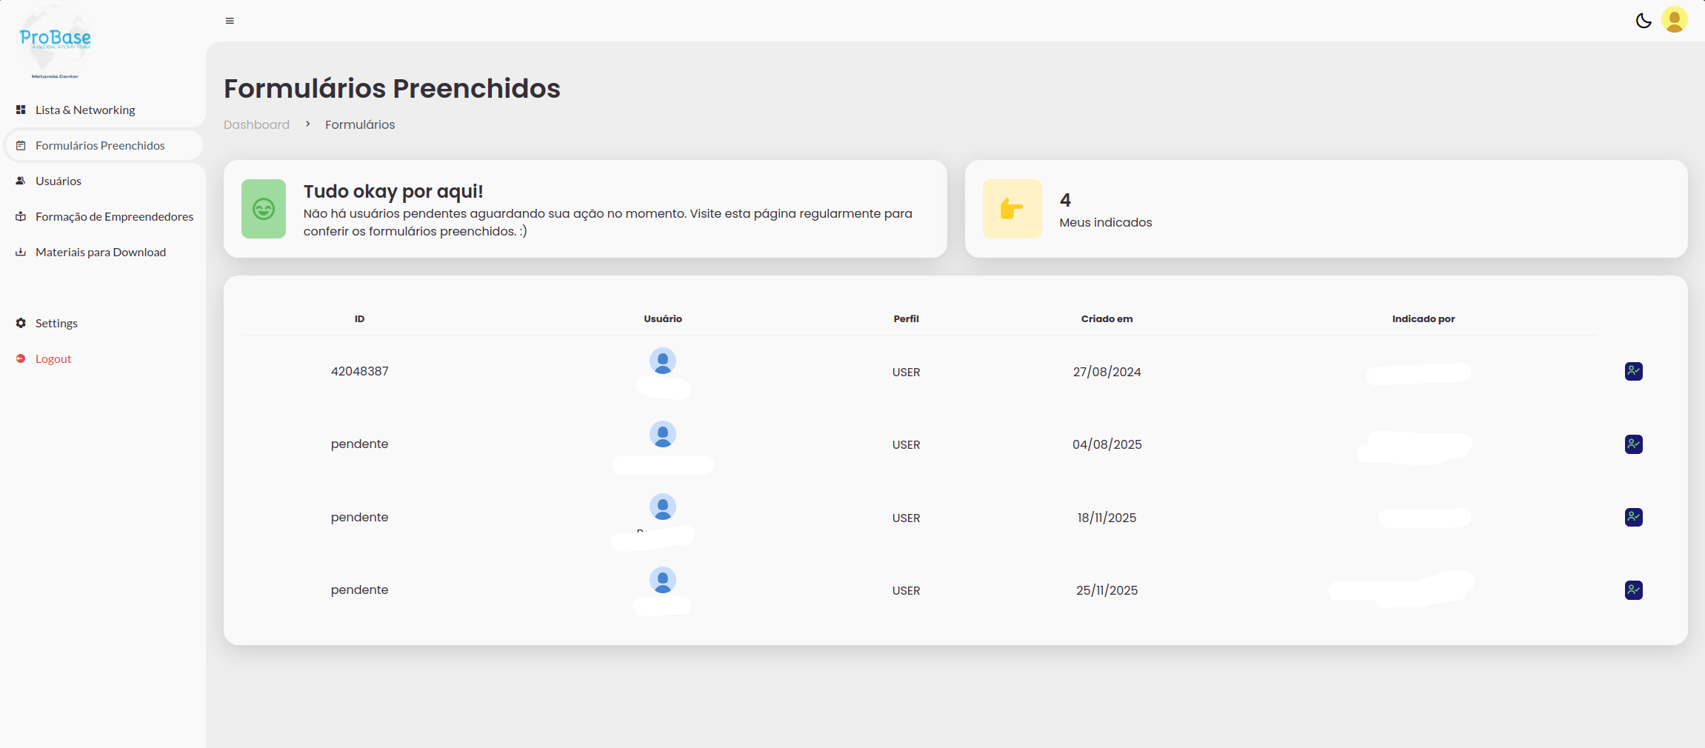This screenshot has width=1705, height=748.
Task: Click the green smiley status icon
Action: click(x=264, y=209)
